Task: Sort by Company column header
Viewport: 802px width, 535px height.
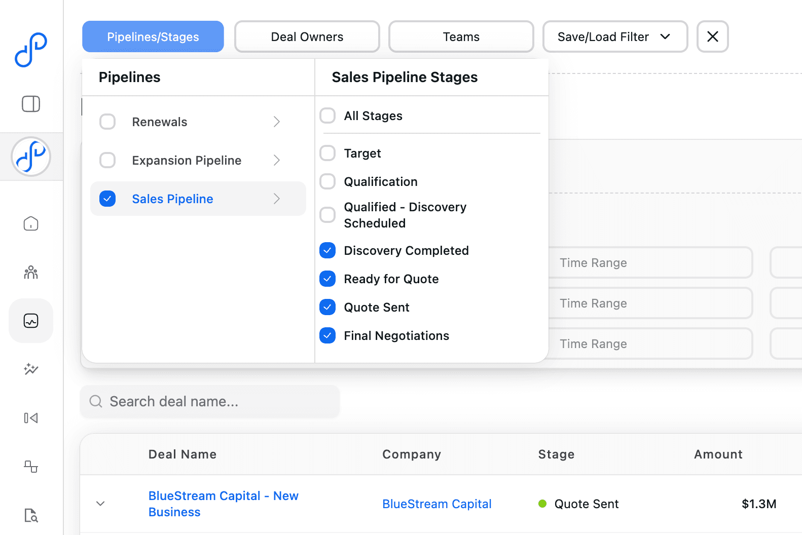Action: click(x=412, y=454)
